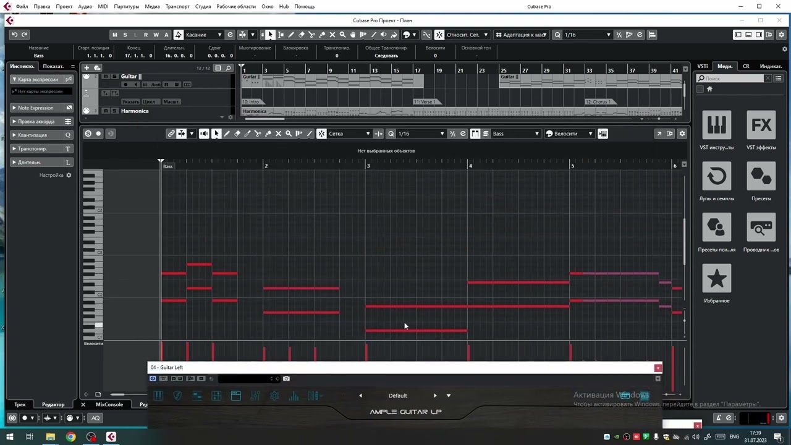Viewport: 791px width, 445px height.
Task: Click key editor vertical scrollbar
Action: point(684,242)
